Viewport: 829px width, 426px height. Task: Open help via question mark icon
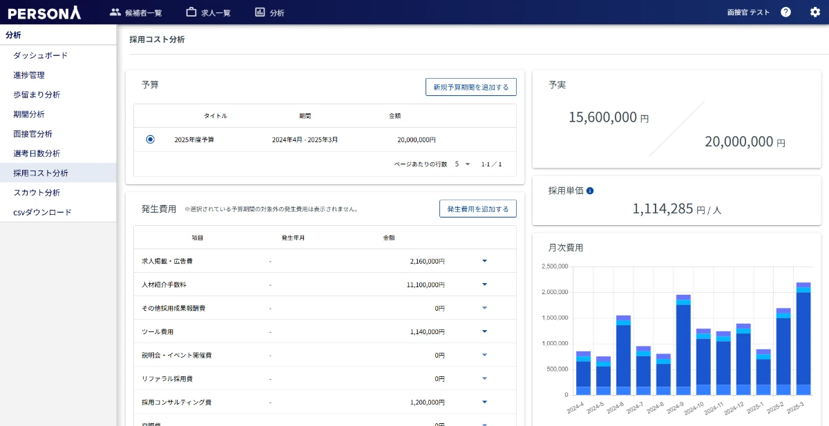pos(785,12)
